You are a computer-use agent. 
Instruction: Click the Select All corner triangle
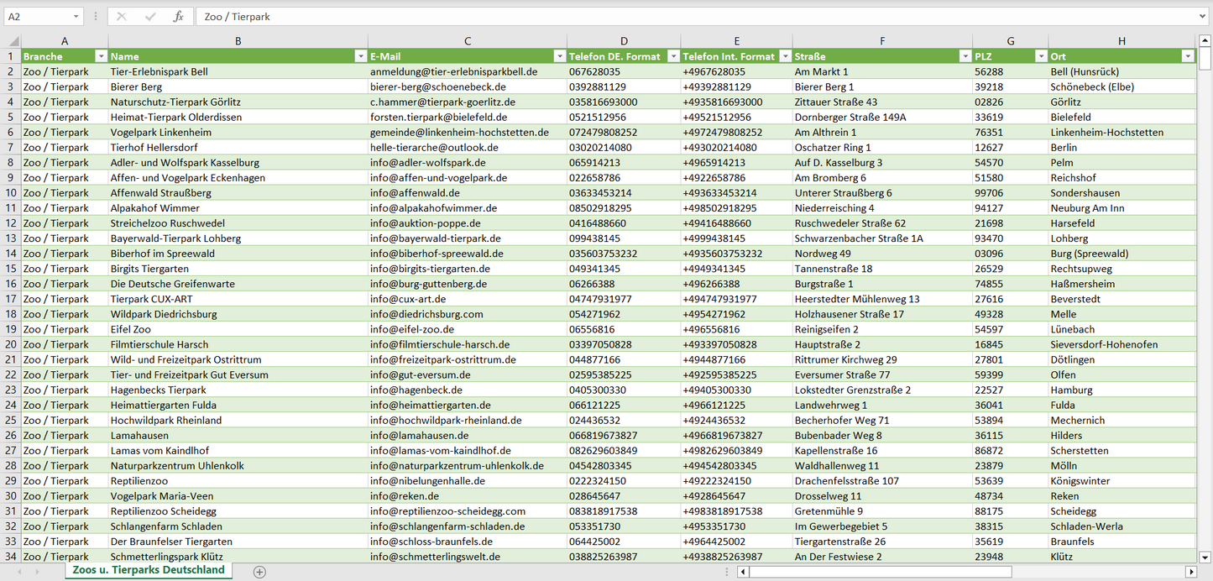click(x=13, y=41)
